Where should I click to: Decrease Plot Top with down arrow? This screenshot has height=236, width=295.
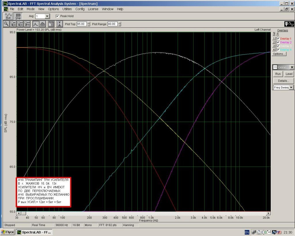[x=89, y=25]
